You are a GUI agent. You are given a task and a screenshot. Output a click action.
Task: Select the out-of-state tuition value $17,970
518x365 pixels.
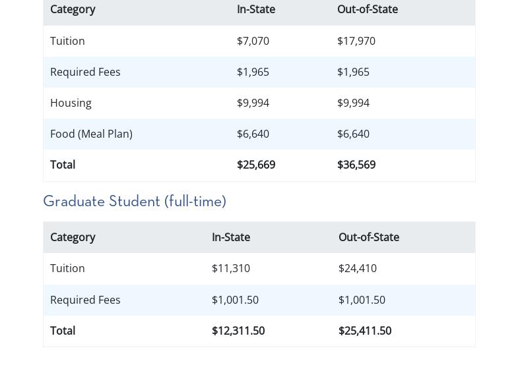(356, 41)
